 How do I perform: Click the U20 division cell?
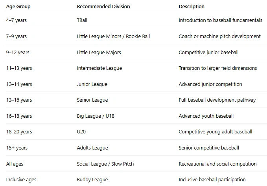point(81,131)
